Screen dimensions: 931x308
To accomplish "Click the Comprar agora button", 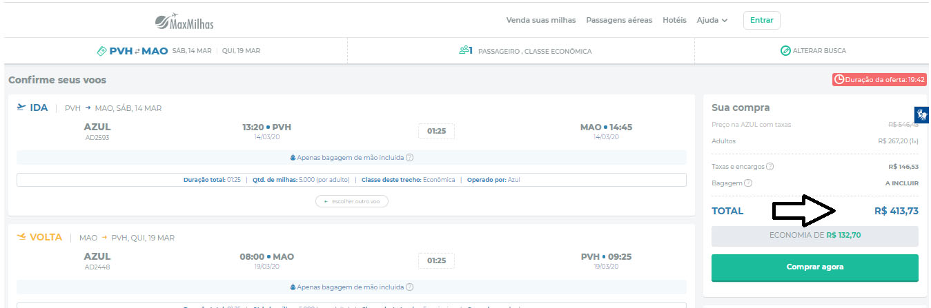I will pos(814,267).
